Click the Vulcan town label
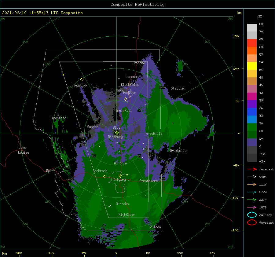This screenshot has width=275, height=257. [155, 227]
